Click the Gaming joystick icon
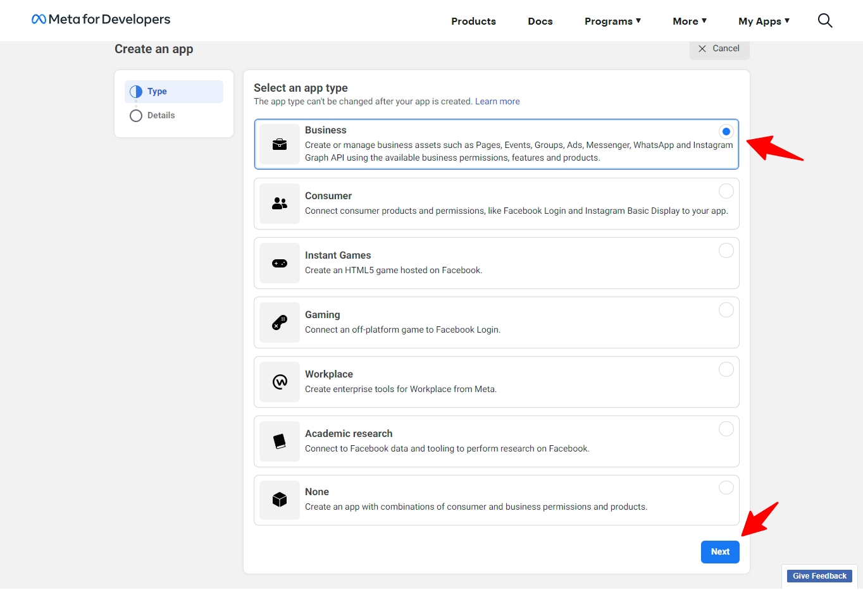 (280, 323)
